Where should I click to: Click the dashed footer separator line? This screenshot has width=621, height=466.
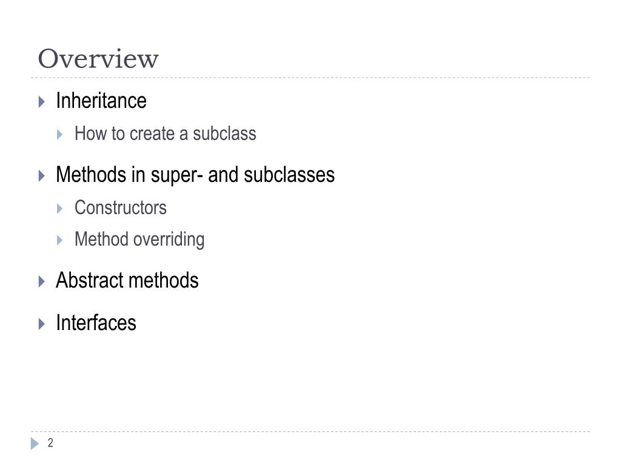point(310,431)
